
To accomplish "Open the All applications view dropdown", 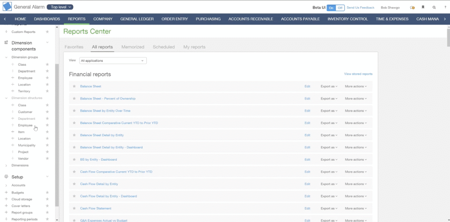I will (x=113, y=61).
